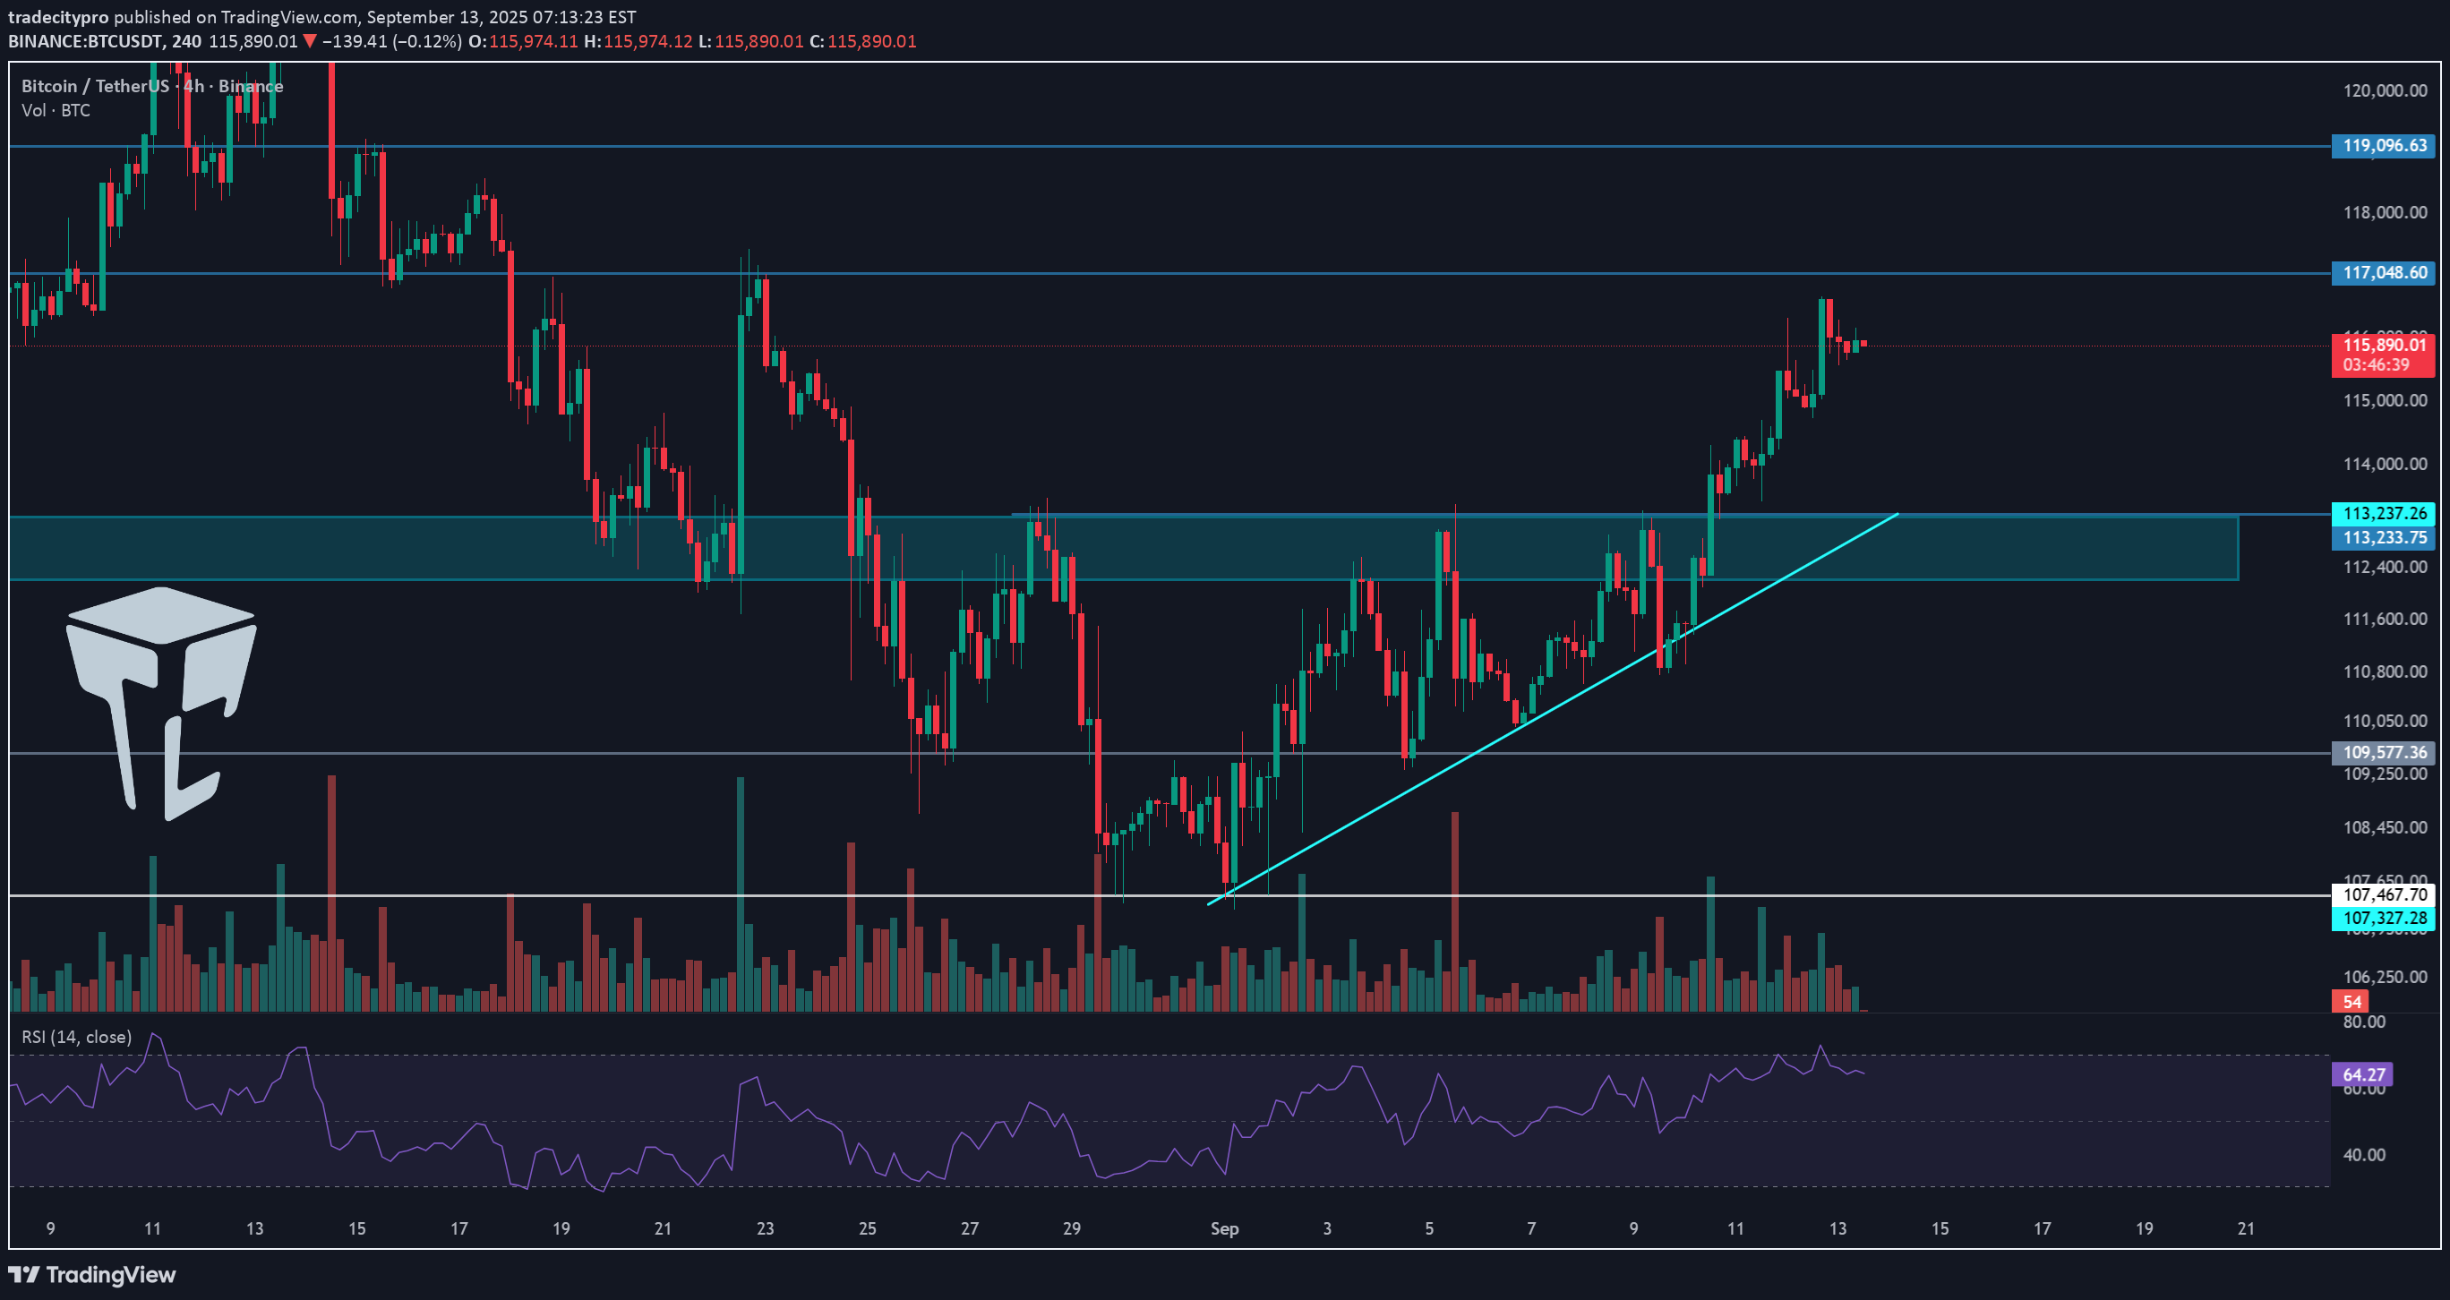This screenshot has width=2450, height=1300.
Task: Select the teal support zone rectangle on the chart
Action: tap(1123, 548)
